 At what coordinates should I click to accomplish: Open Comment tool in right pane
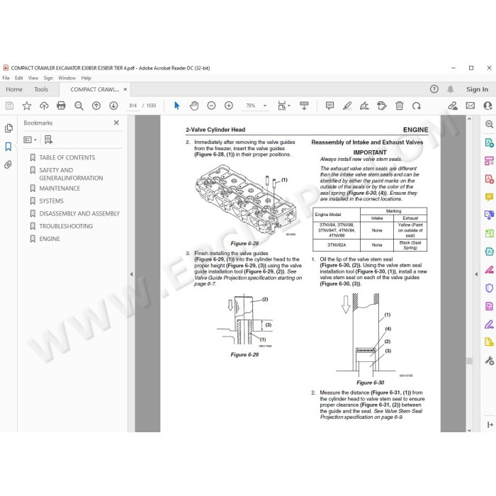point(489,197)
